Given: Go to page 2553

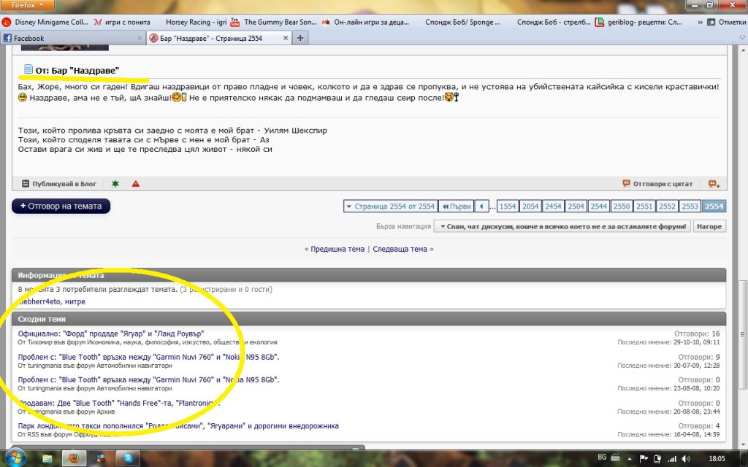Looking at the screenshot, I should 690,207.
